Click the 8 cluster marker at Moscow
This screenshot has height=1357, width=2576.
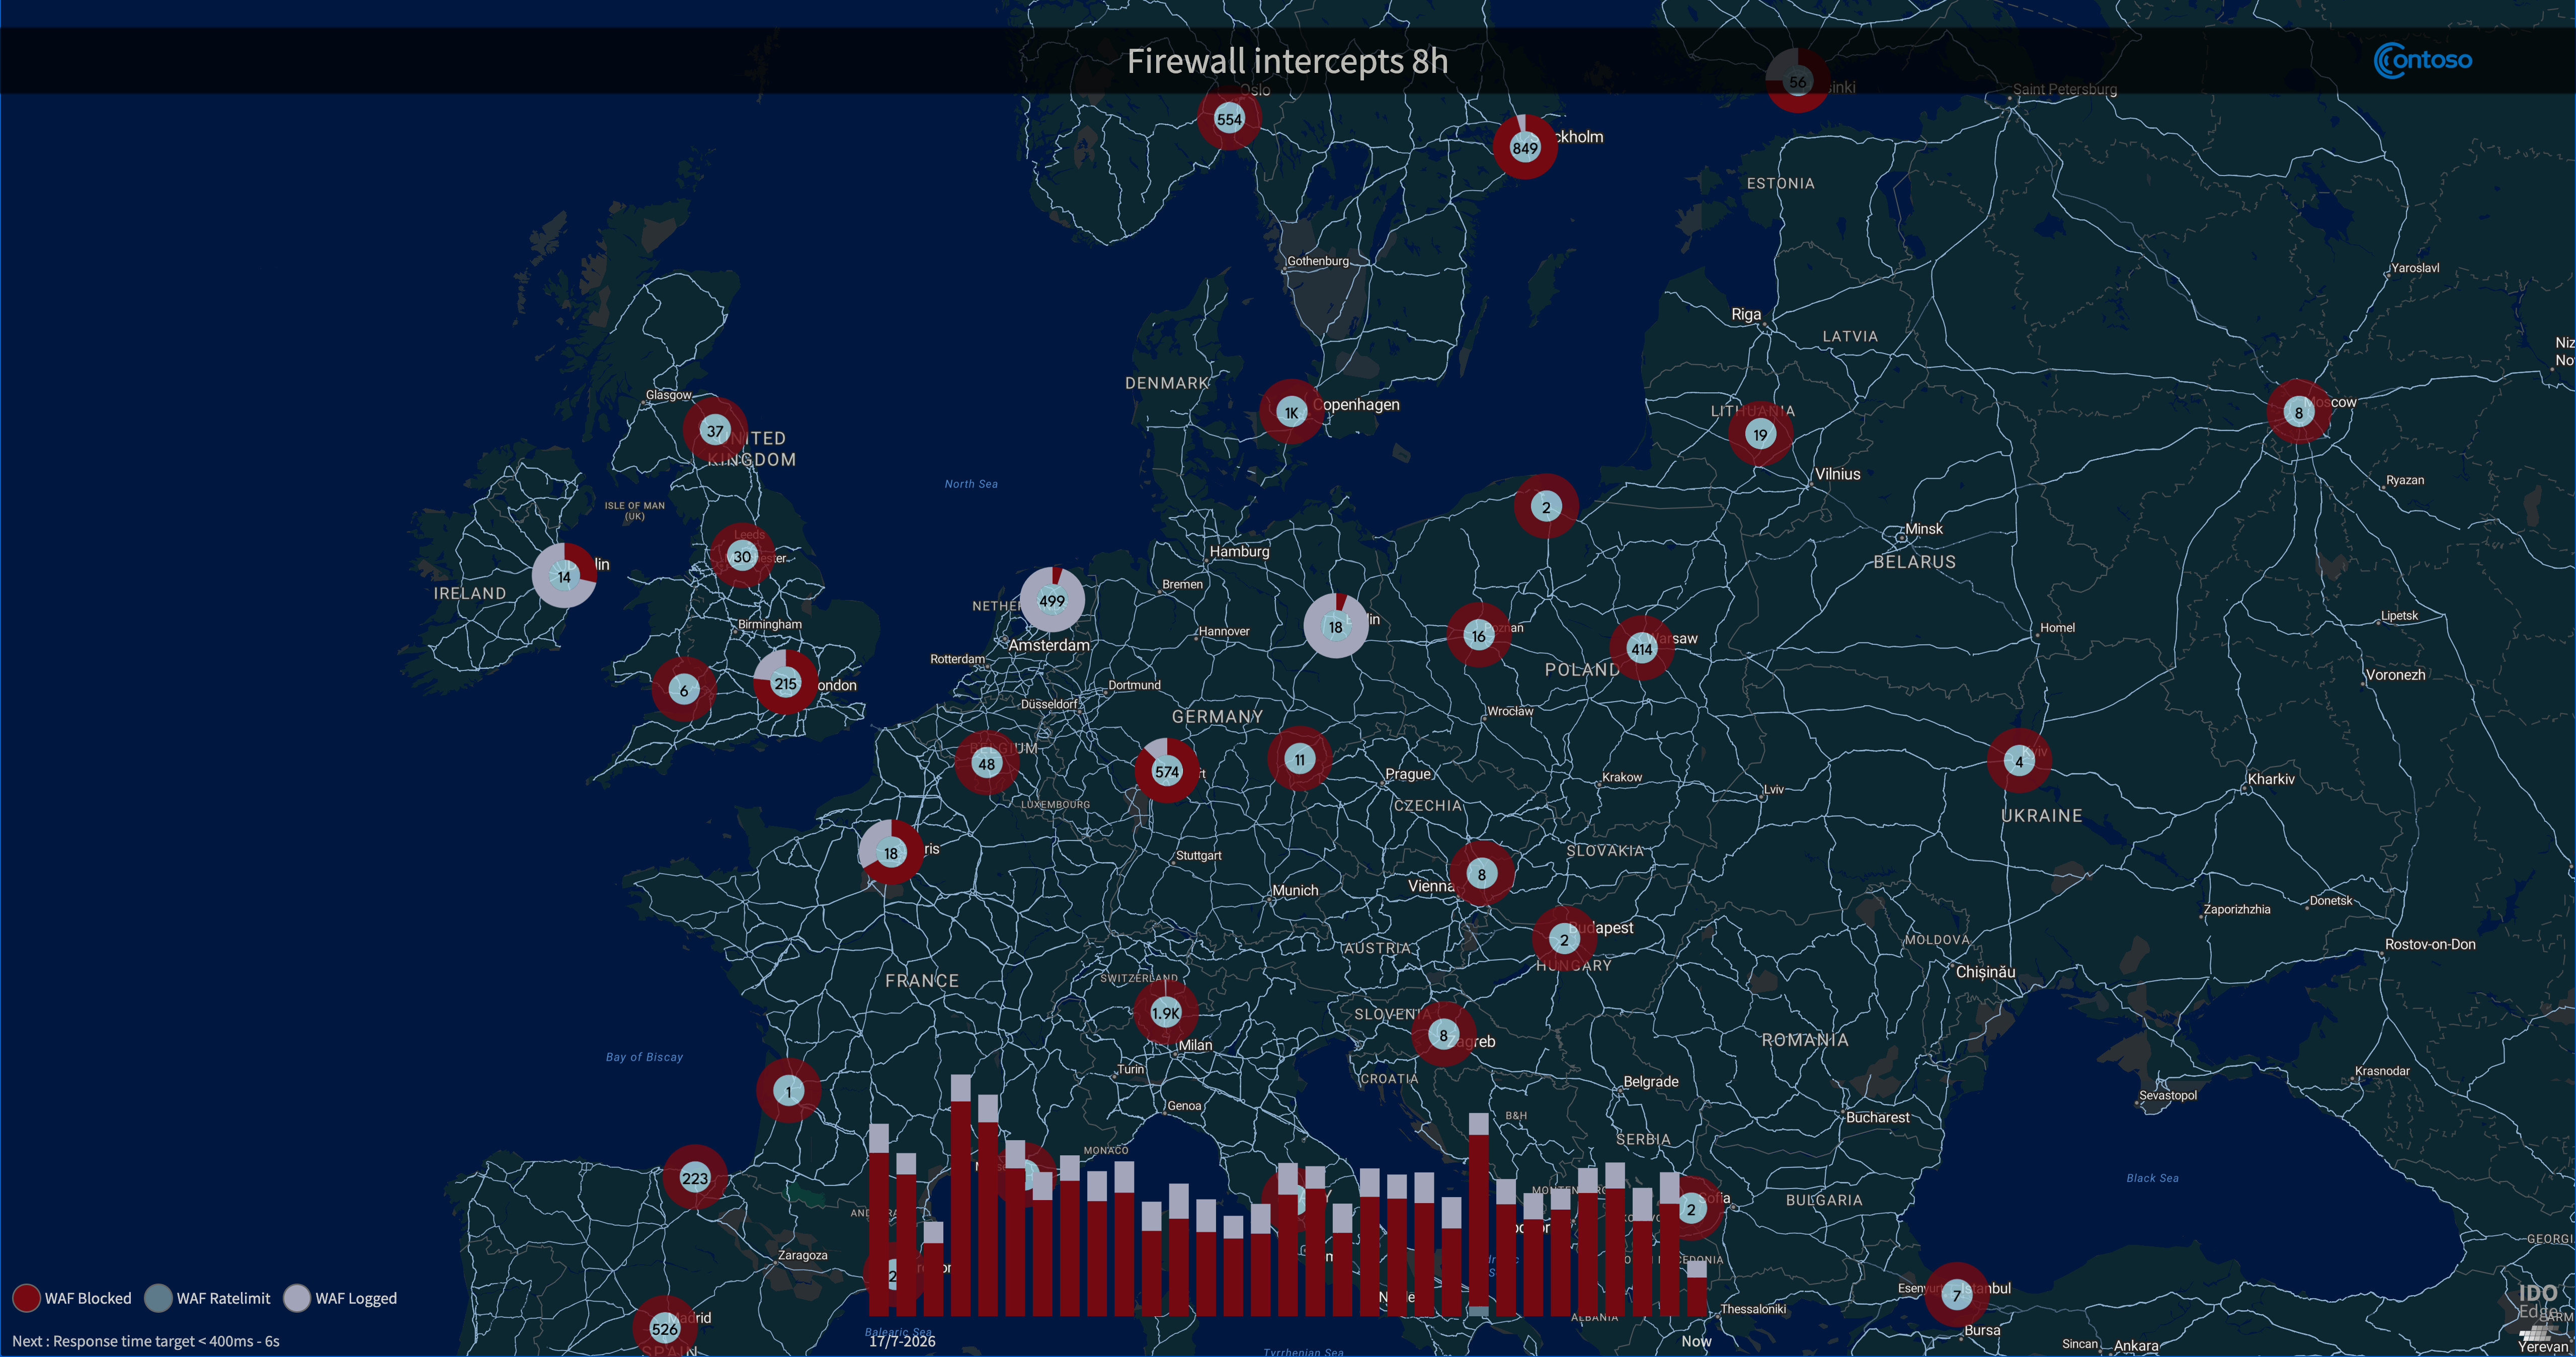(2298, 412)
